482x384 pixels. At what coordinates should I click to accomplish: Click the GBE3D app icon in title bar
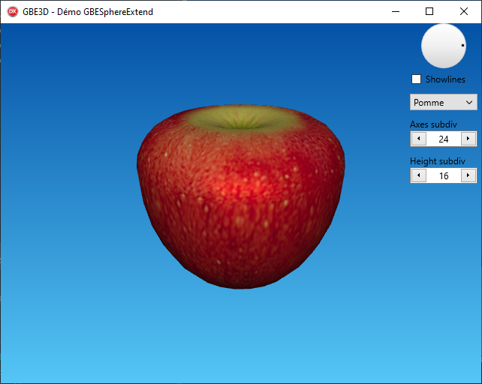(x=12, y=12)
